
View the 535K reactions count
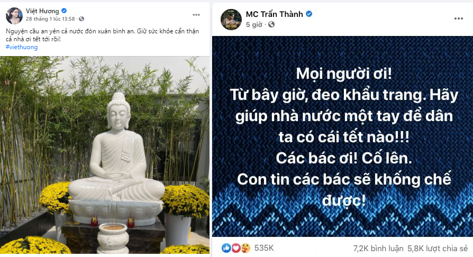[264, 248]
